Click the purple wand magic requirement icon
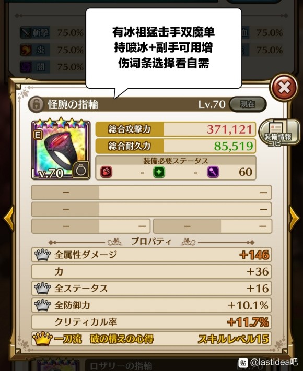This screenshot has height=371, width=303. coord(213,172)
